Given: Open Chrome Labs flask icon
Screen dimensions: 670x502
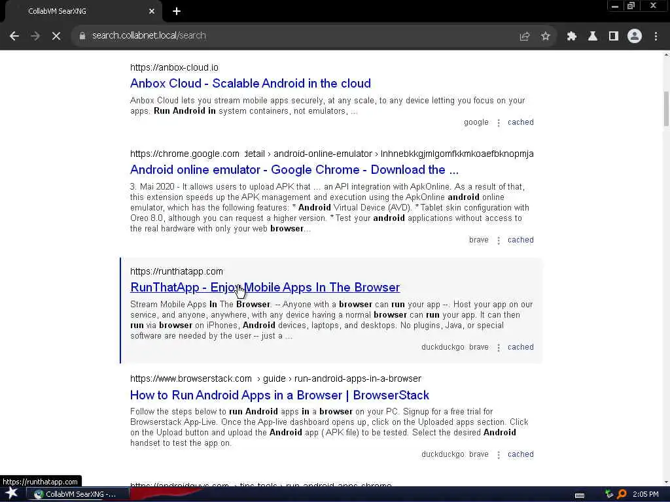Looking at the screenshot, I should tap(593, 37).
